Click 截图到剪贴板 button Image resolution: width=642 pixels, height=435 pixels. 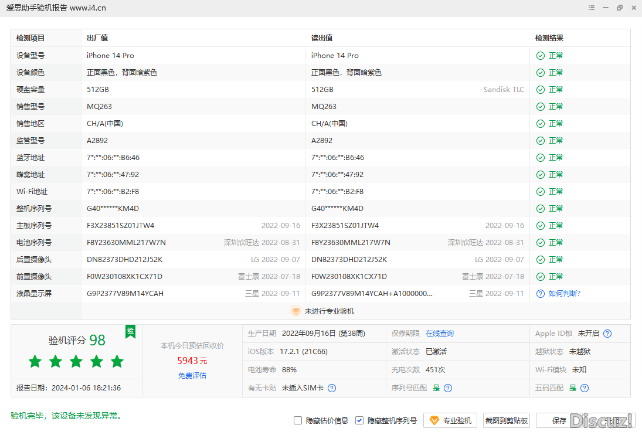[x=507, y=420]
